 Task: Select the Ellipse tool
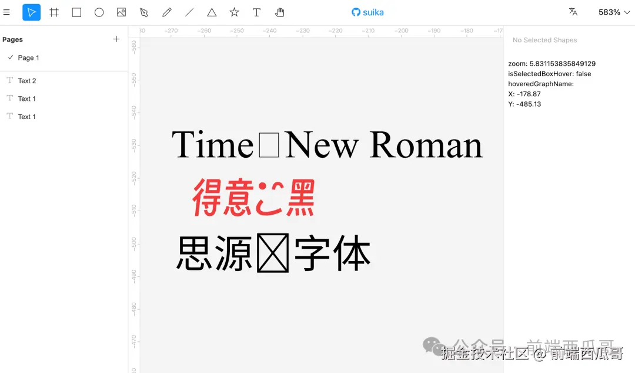pyautogui.click(x=99, y=12)
